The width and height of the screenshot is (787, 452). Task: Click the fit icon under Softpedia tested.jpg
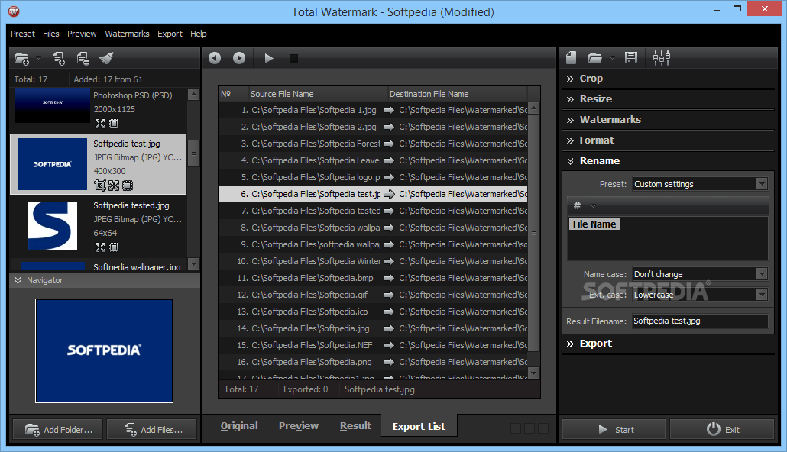coord(100,247)
